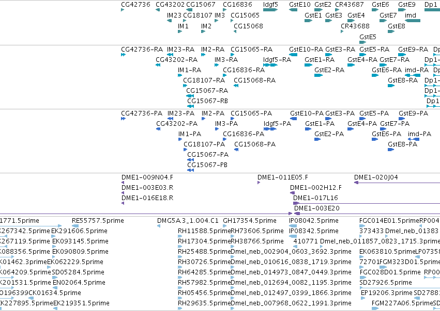Select transcript imd-RA

click(416, 70)
